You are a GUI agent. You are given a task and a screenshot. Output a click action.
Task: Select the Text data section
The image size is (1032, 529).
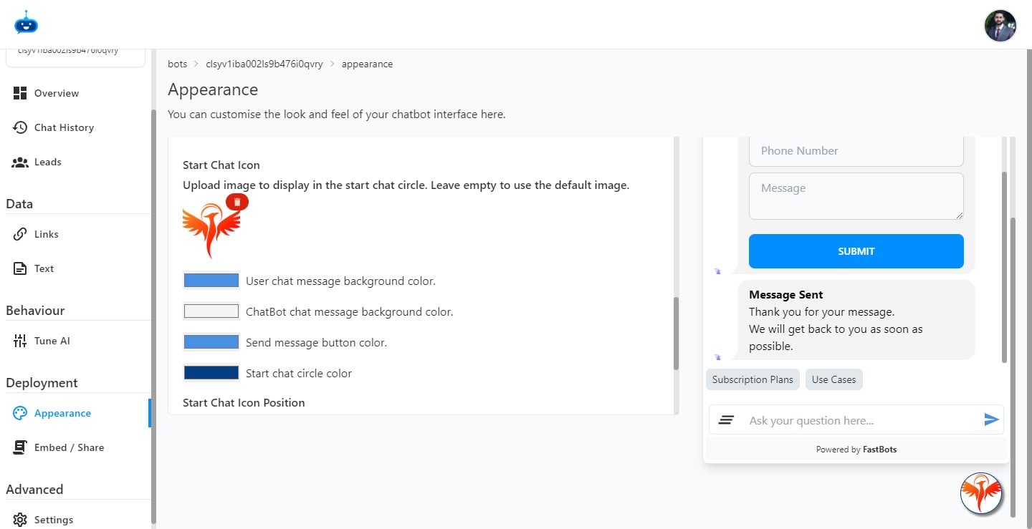click(x=43, y=268)
